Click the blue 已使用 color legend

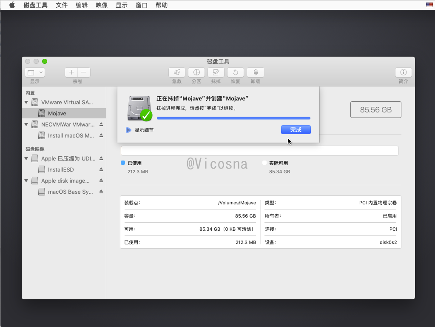[123, 163]
